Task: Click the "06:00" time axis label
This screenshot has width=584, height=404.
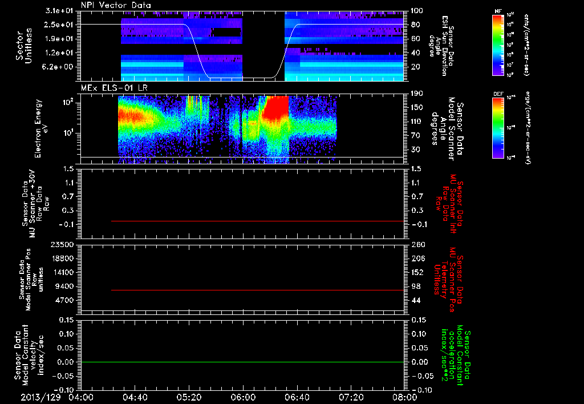Action: [x=243, y=397]
